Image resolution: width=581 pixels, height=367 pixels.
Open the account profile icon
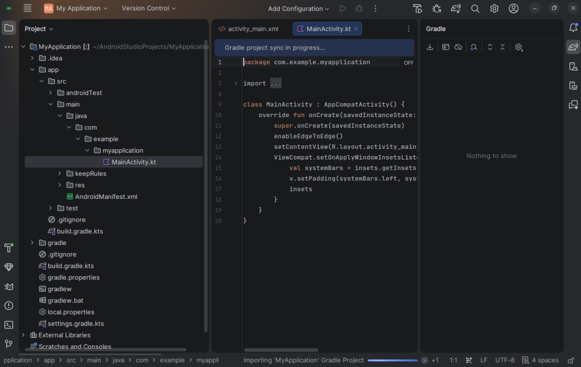pos(513,8)
